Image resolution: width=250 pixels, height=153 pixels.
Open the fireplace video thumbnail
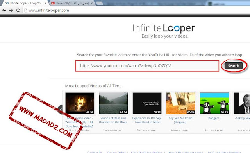pyautogui.click(x=80, y=103)
